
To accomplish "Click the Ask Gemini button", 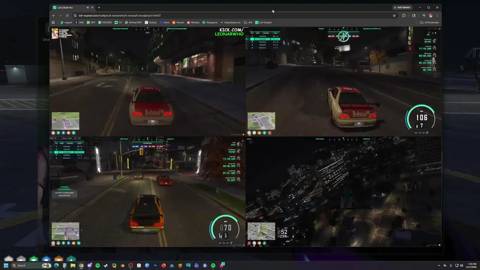I will pos(402,7).
